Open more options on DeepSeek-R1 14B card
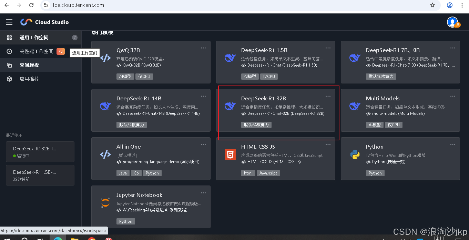 point(203,96)
